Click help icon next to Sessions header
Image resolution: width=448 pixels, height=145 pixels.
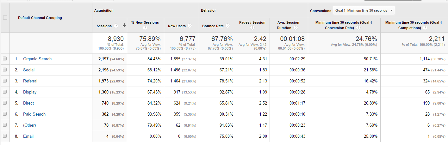tap(116, 26)
